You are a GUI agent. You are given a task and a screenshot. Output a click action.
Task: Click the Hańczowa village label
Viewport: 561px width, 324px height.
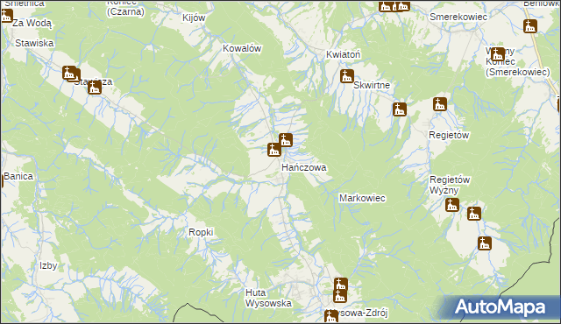304,167
